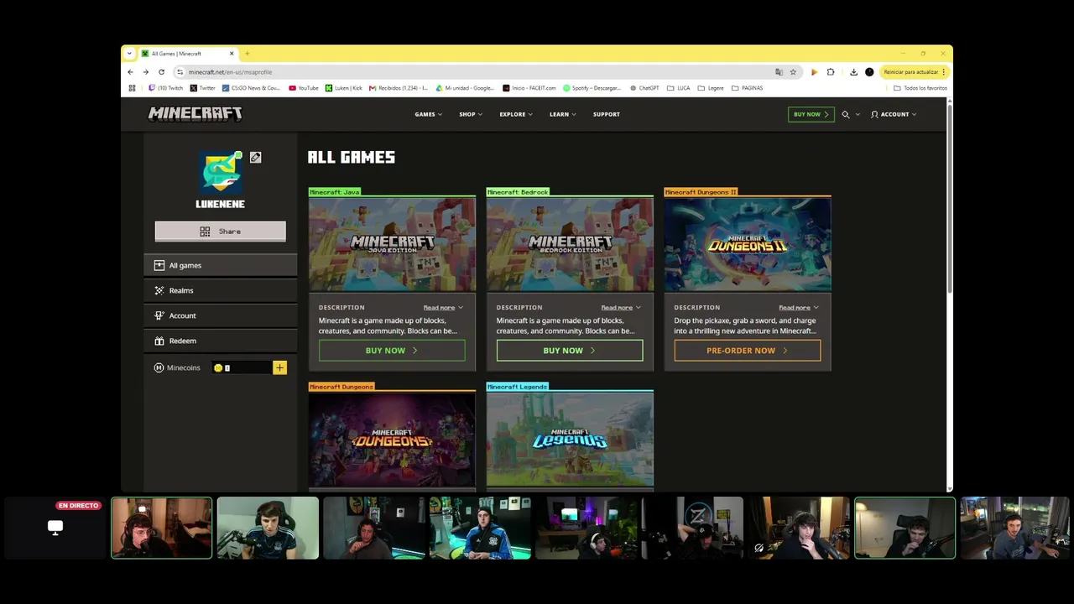
Task: Expand Read more on Dungeons II card
Action: [x=799, y=308]
